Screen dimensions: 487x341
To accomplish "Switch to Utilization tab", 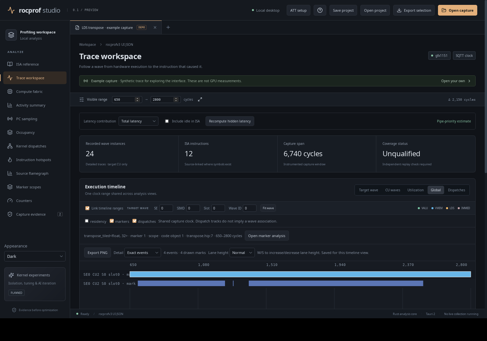I will pos(416,190).
